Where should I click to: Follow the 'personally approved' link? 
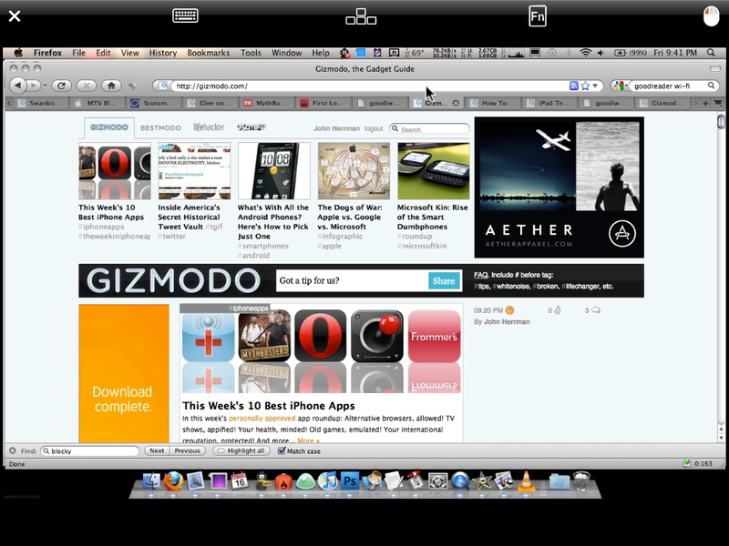coord(262,419)
